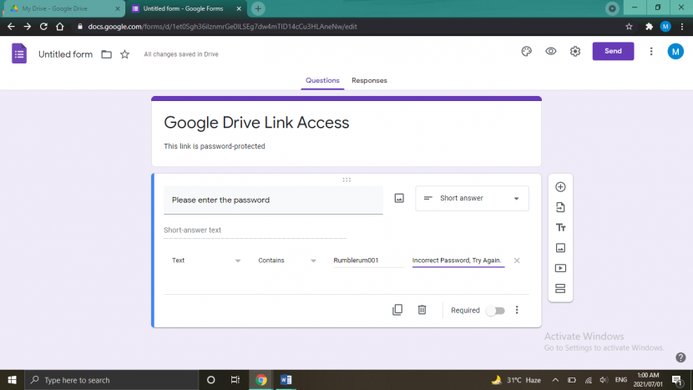This screenshot has height=390, width=693.
Task: Import questions from another form
Action: pyautogui.click(x=560, y=207)
